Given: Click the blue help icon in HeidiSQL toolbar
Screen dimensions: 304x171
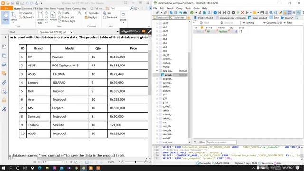Looking at the screenshot, I should (x=215, y=13).
